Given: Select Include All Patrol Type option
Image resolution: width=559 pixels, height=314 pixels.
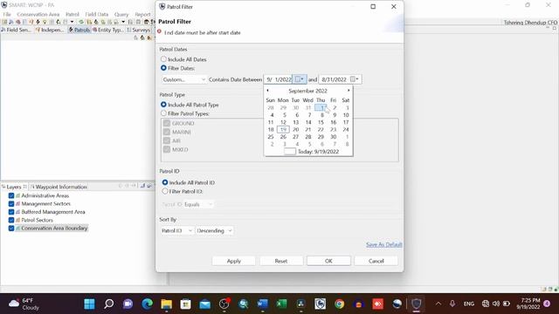Looking at the screenshot, I should pyautogui.click(x=163, y=105).
